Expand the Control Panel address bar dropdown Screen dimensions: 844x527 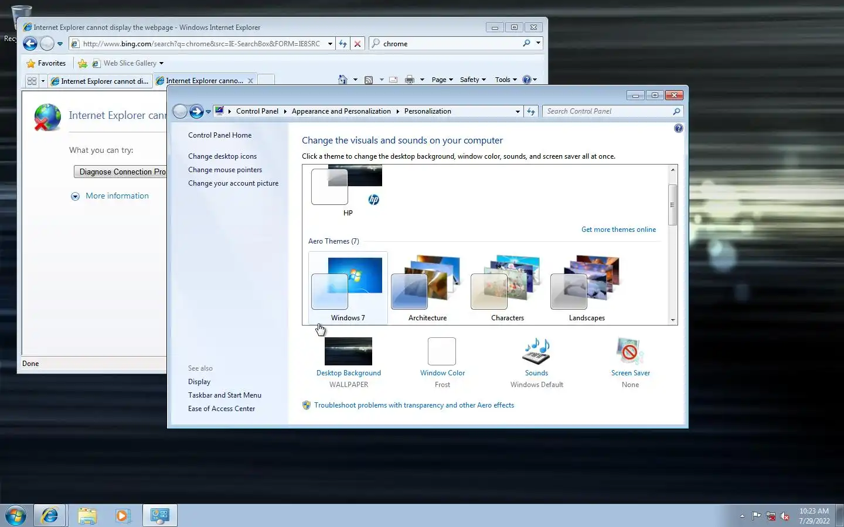[518, 111]
